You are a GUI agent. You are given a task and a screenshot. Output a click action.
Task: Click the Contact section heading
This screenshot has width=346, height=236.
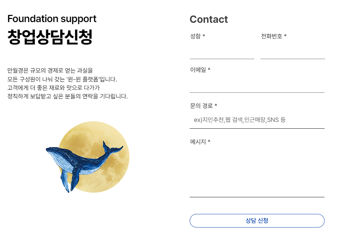[x=208, y=20]
